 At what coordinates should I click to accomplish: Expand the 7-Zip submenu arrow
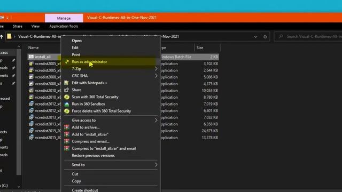(x=156, y=69)
